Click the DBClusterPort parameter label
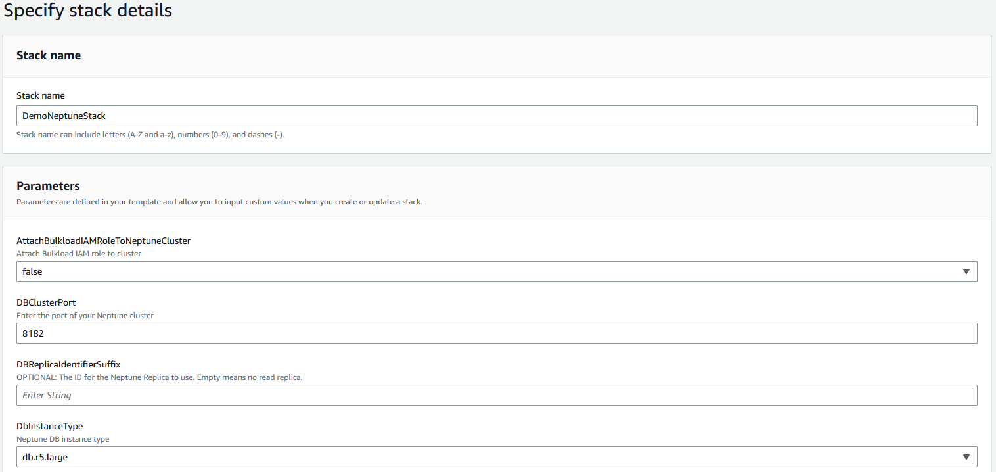This screenshot has width=996, height=472. (46, 302)
